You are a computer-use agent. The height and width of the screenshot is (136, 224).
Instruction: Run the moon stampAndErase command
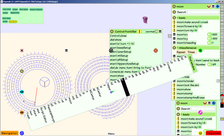(174, 98)
